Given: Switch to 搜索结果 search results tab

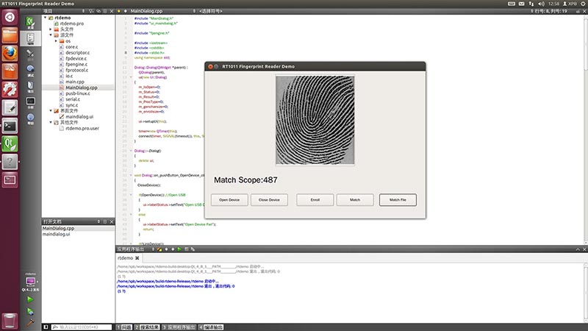Looking at the screenshot, I should coord(147,327).
